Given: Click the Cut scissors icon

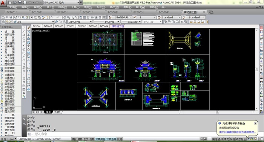Looking at the screenshot, I should 32,17.
